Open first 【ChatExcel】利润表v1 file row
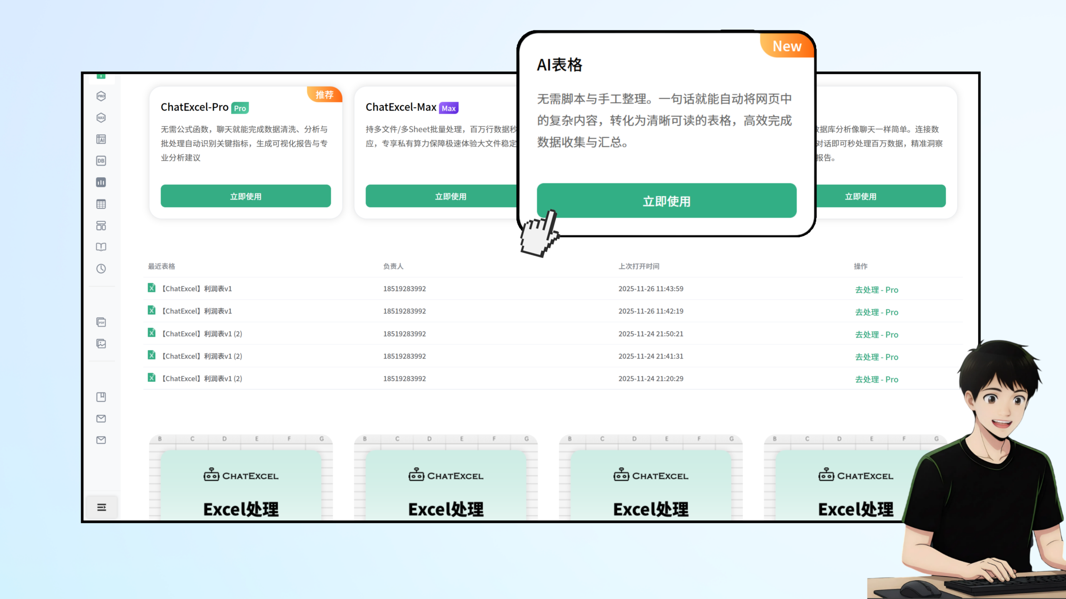Image resolution: width=1066 pixels, height=599 pixels. click(x=197, y=289)
